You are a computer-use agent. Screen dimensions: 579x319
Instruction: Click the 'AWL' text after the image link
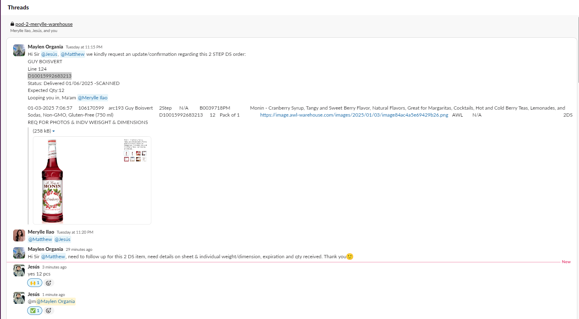[x=457, y=115]
